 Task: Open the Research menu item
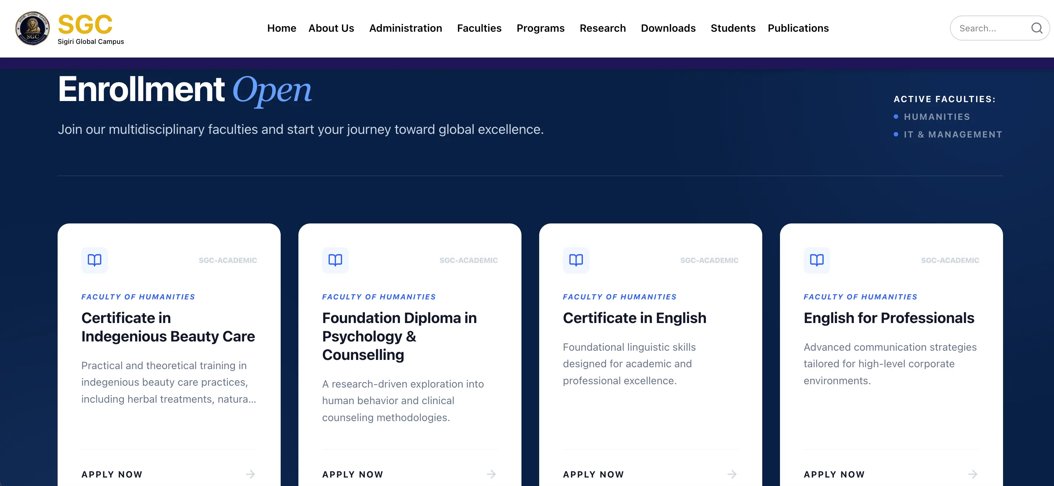(603, 28)
